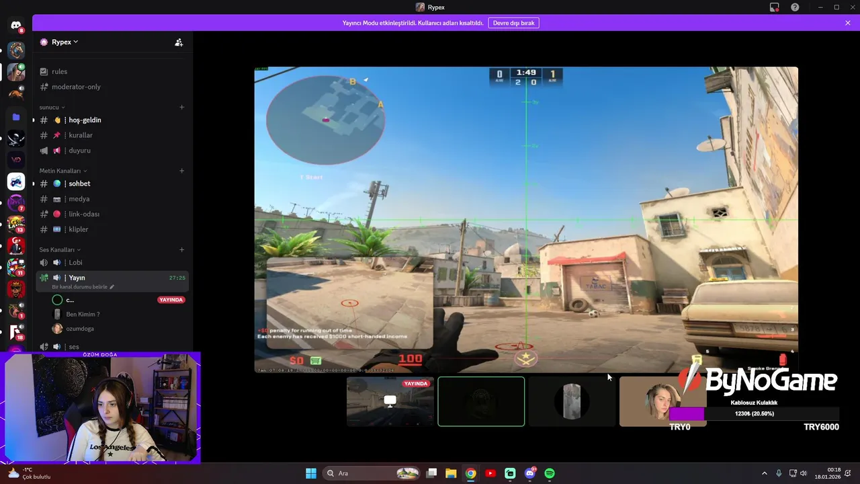Open the game controller server icon

[16, 182]
